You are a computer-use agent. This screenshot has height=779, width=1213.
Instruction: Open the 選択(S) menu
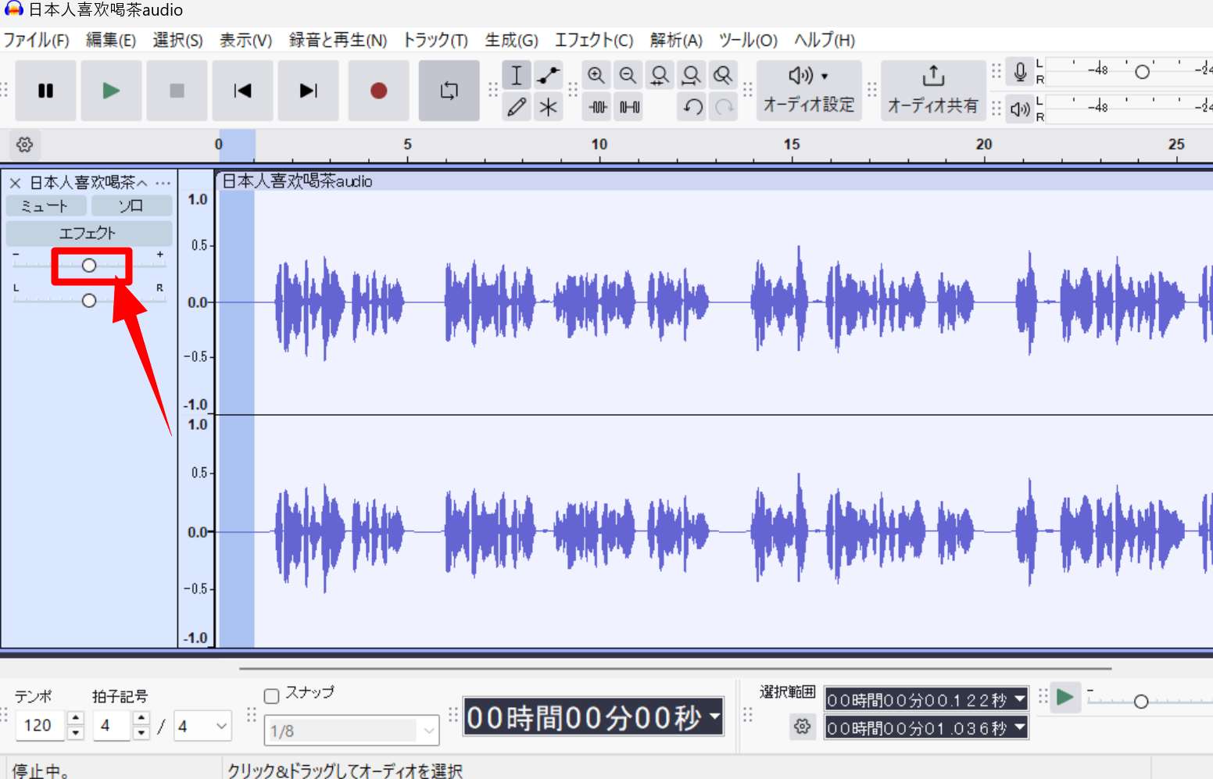[x=177, y=40]
